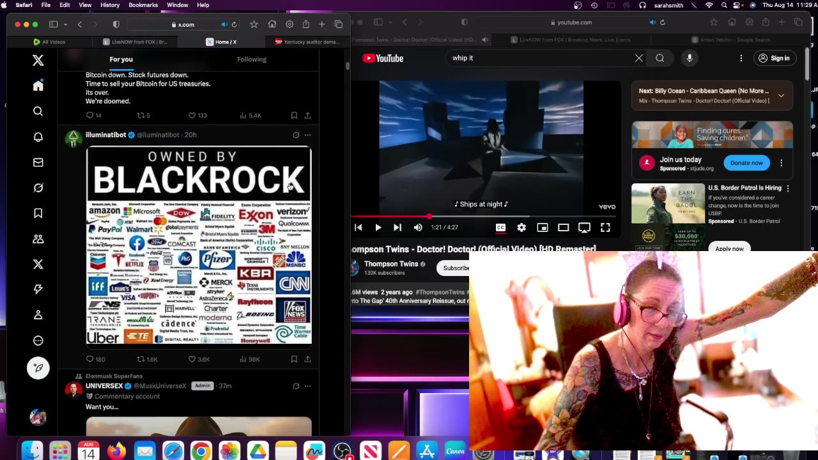Click reply icon on illuminatibot post
This screenshot has height=460, width=818.
[x=90, y=359]
